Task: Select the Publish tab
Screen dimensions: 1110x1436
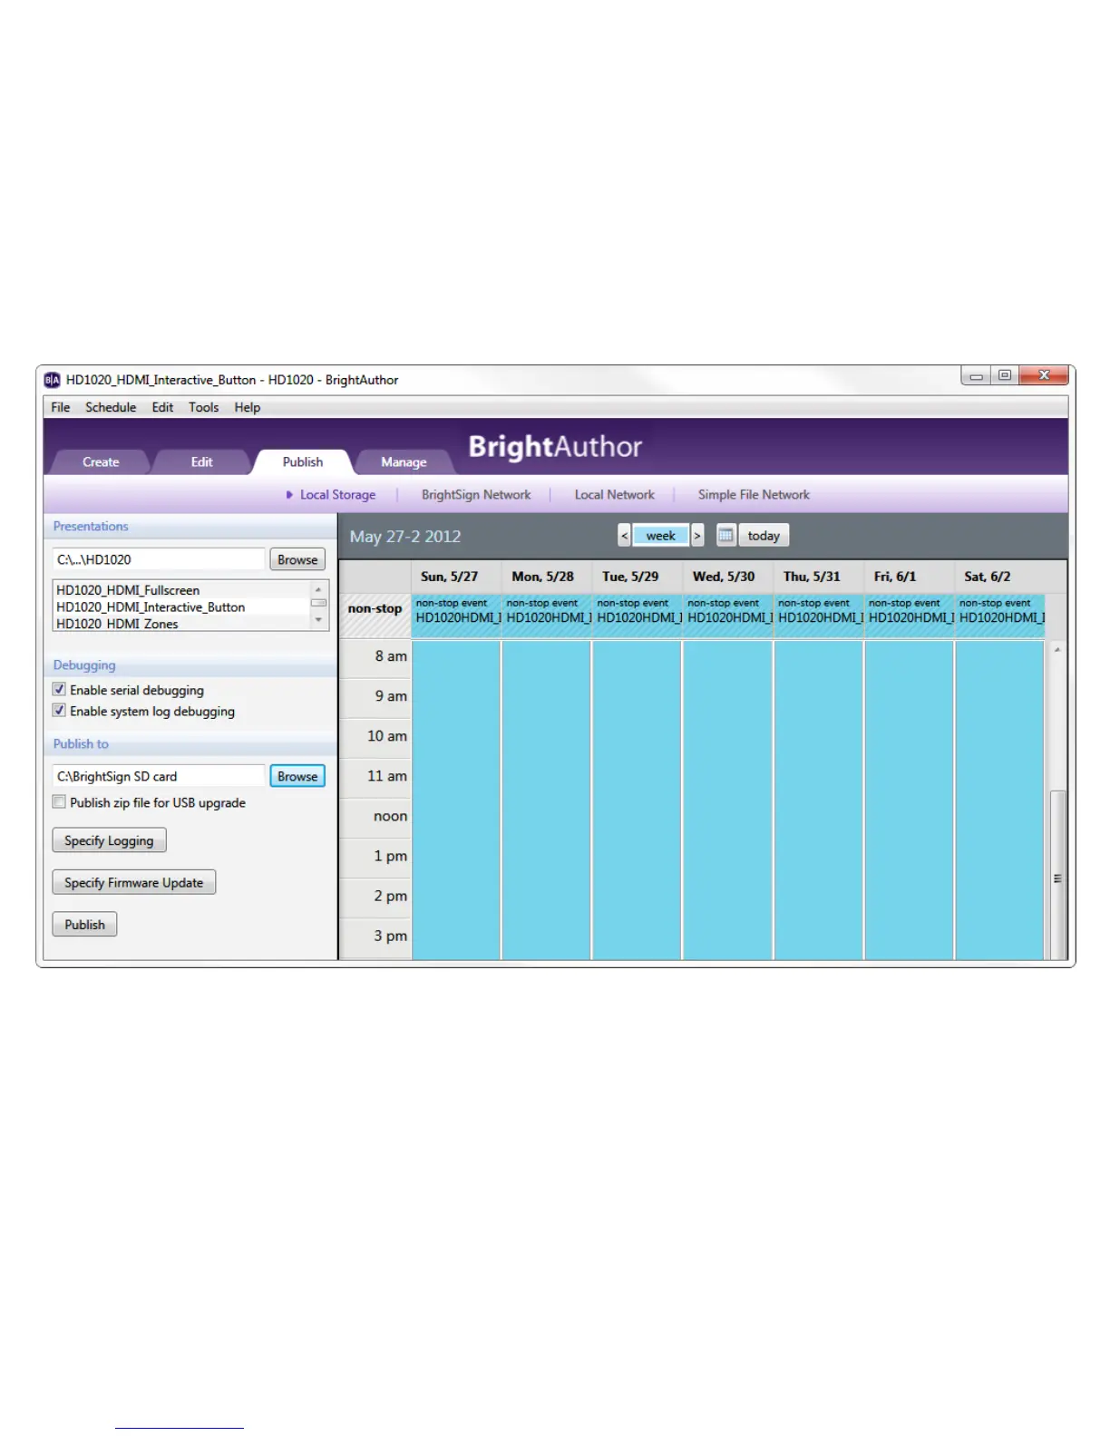Action: [302, 462]
